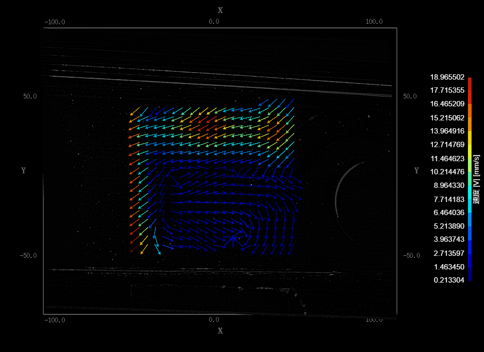Image resolution: width=484 pixels, height=352 pixels.
Task: Select the bottom axis tick label 0.0
Action: 214,320
